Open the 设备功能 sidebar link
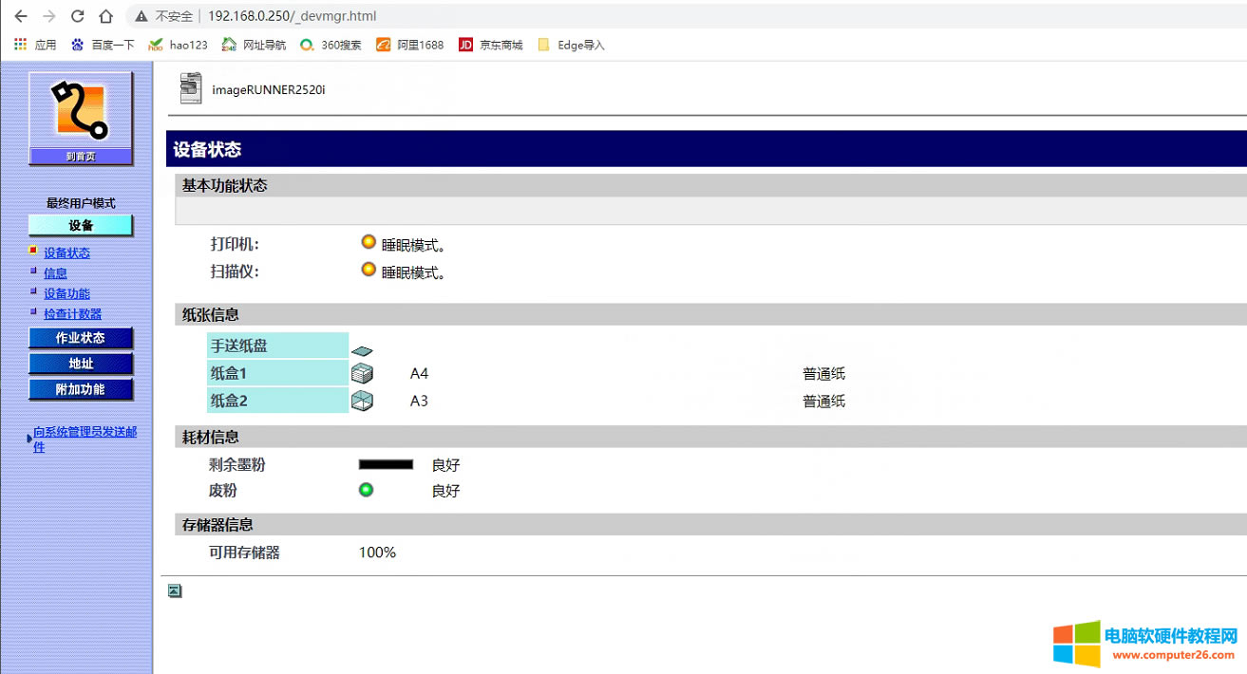Screen dimensions: 1247x674 [66, 294]
